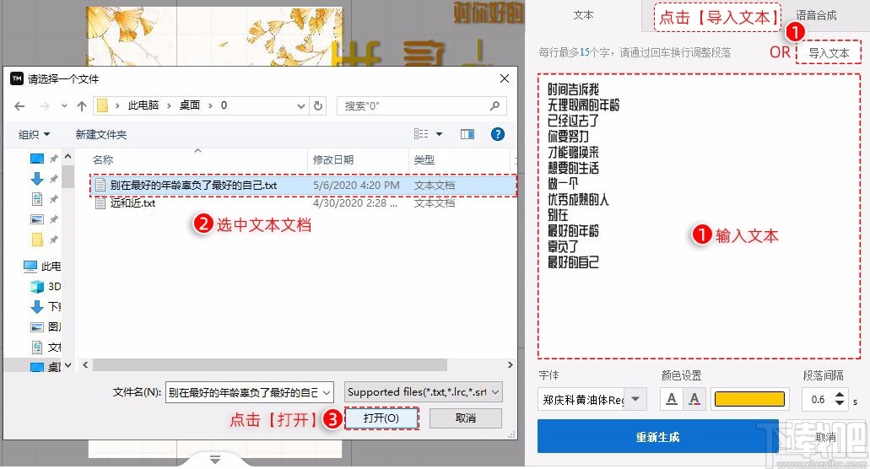Click pinned desktop quick access icon
The width and height of the screenshot is (870, 469).
pos(36,159)
